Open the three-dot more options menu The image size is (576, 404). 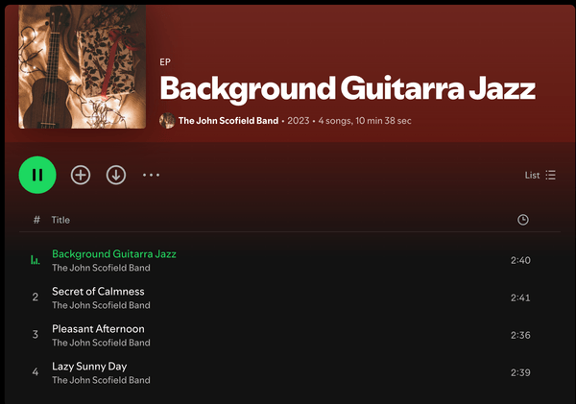[x=151, y=175]
